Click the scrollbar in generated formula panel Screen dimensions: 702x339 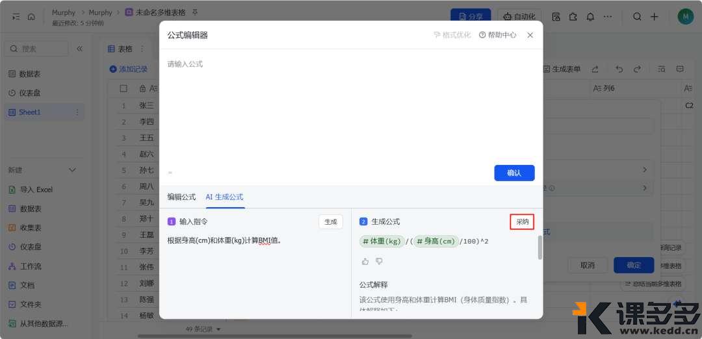click(x=540, y=247)
